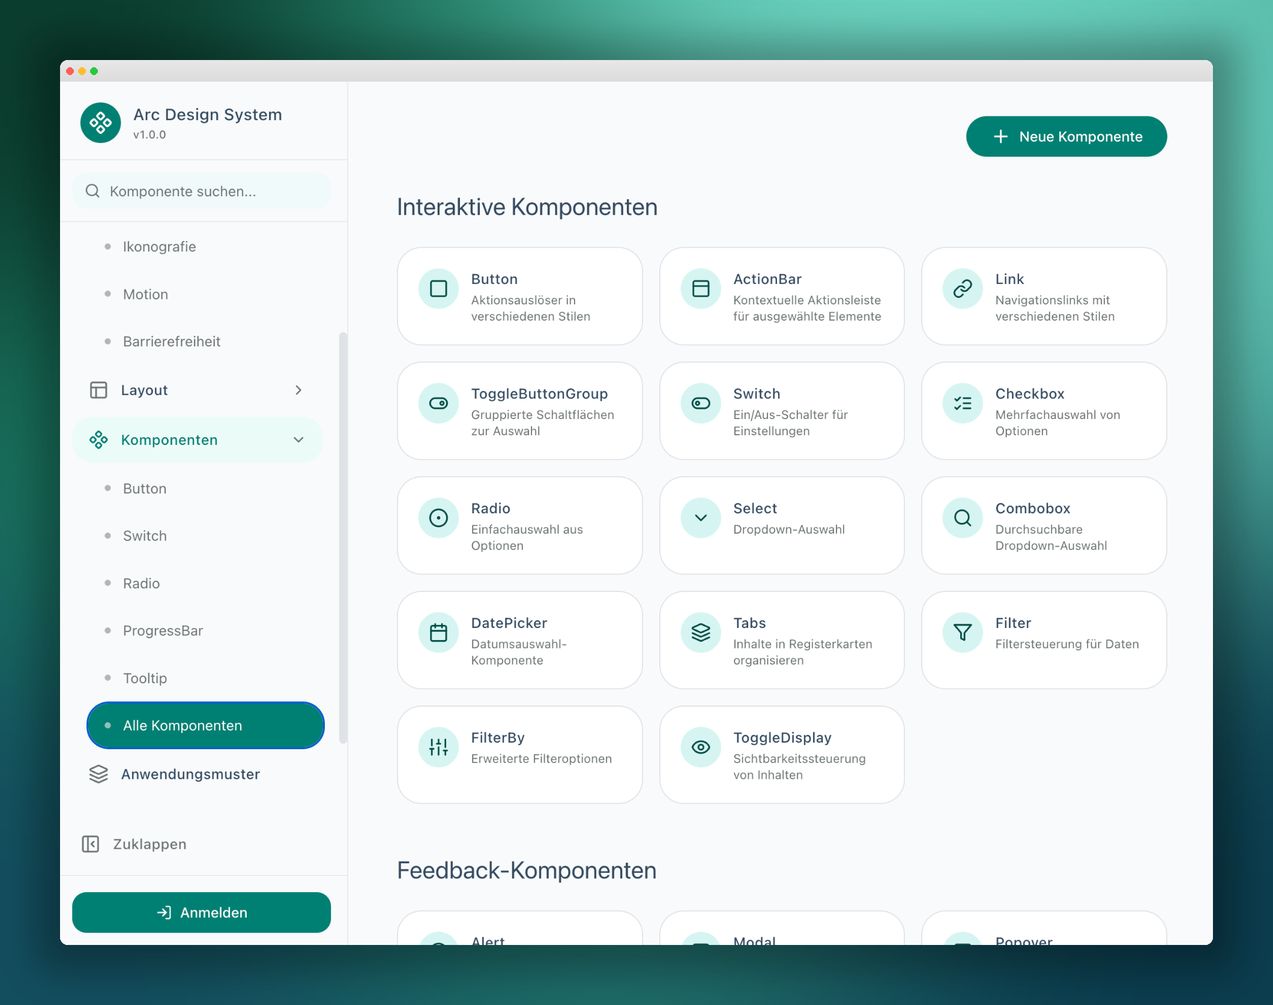Click the search magnifier icon in sidebar
This screenshot has height=1005, width=1273.
tap(92, 191)
